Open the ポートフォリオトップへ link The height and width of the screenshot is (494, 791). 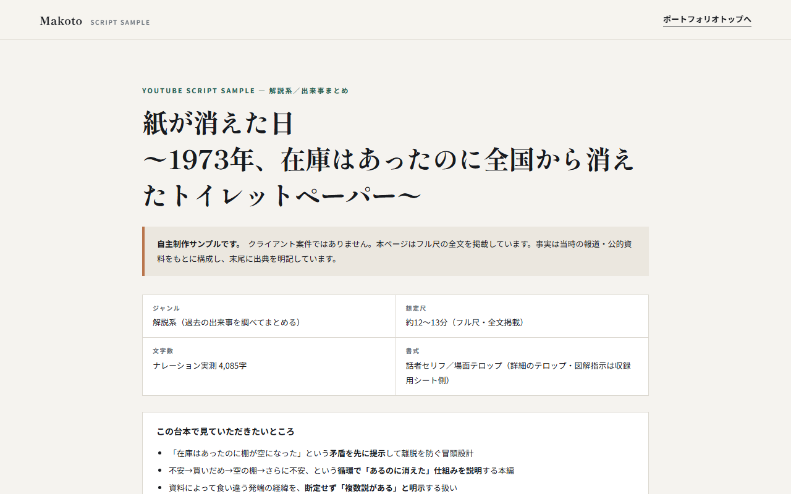tap(707, 20)
